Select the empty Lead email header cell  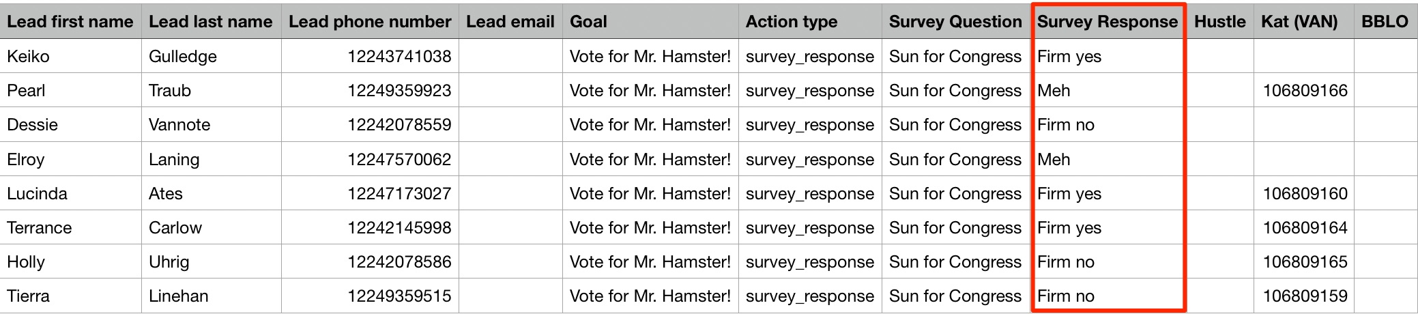pos(510,22)
